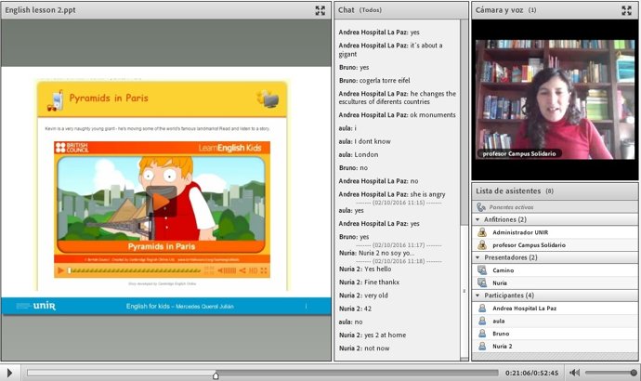The image size is (641, 381).
Task: Maximize the English lesson 2.ppt share panel
Action: click(320, 10)
